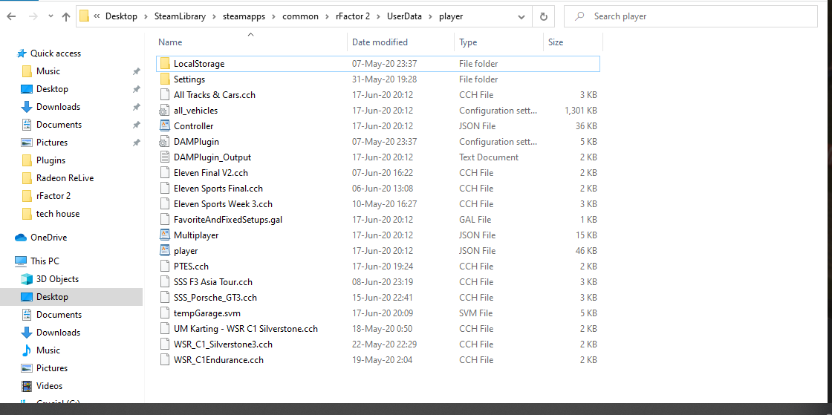Select UM Karting - WSR C1 Silverstone.cch
Viewport: 832px width, 415px height.
(x=246, y=329)
